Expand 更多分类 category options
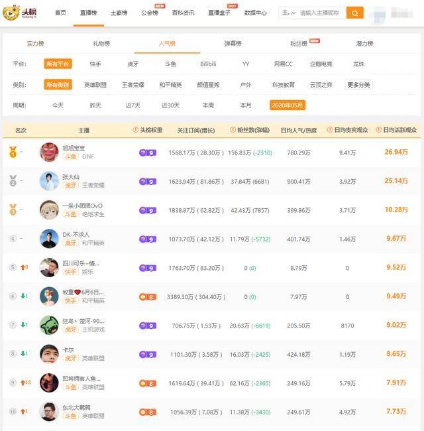Viewport: 424px width, 431px height. click(x=358, y=85)
